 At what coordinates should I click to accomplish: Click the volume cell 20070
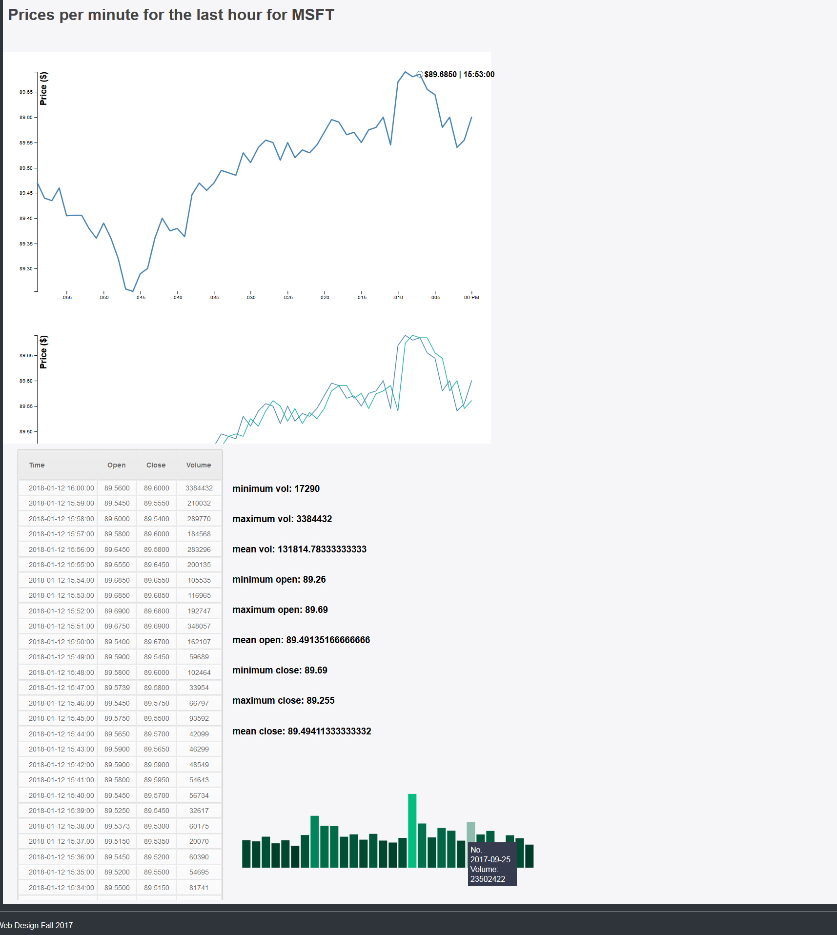(199, 841)
